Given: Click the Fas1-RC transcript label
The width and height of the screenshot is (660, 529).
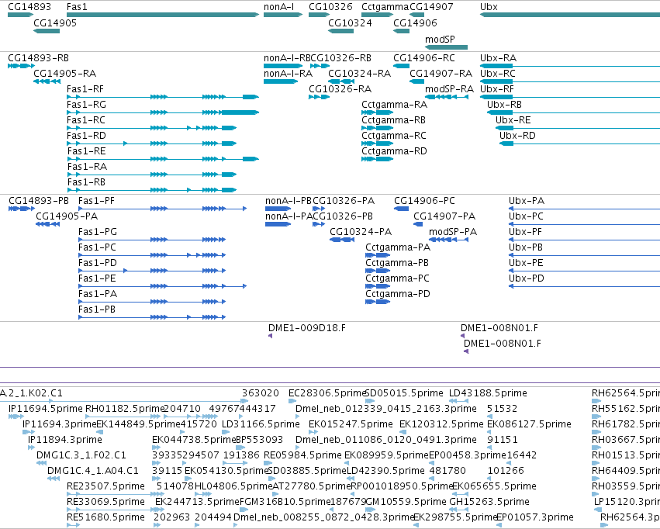Looking at the screenshot, I should point(86,120).
